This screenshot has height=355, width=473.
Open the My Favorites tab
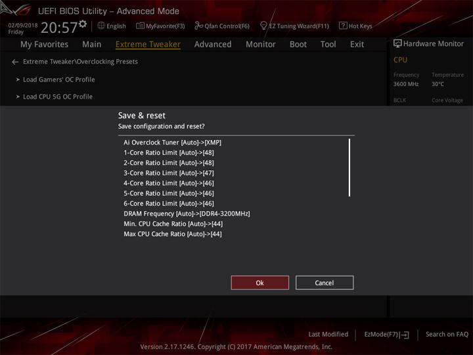click(45, 45)
